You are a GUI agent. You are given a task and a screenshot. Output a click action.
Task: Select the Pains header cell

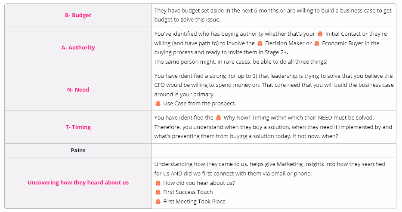click(78, 151)
